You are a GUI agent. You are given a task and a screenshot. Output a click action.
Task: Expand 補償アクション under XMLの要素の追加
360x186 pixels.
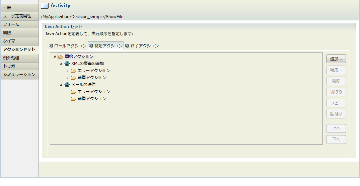[x=68, y=78]
